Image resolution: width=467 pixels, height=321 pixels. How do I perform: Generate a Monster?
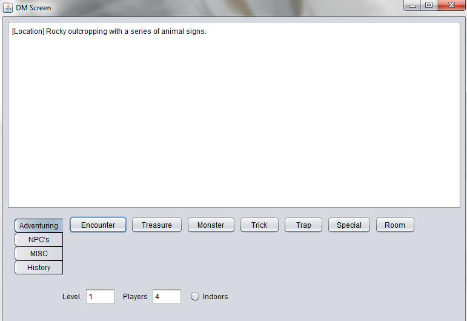(211, 225)
